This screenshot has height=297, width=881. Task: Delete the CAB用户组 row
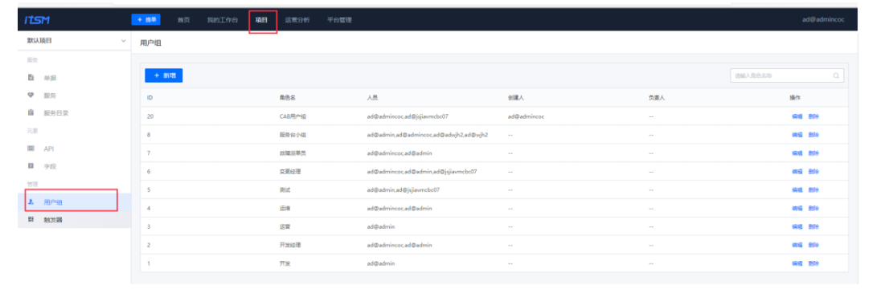pos(813,116)
